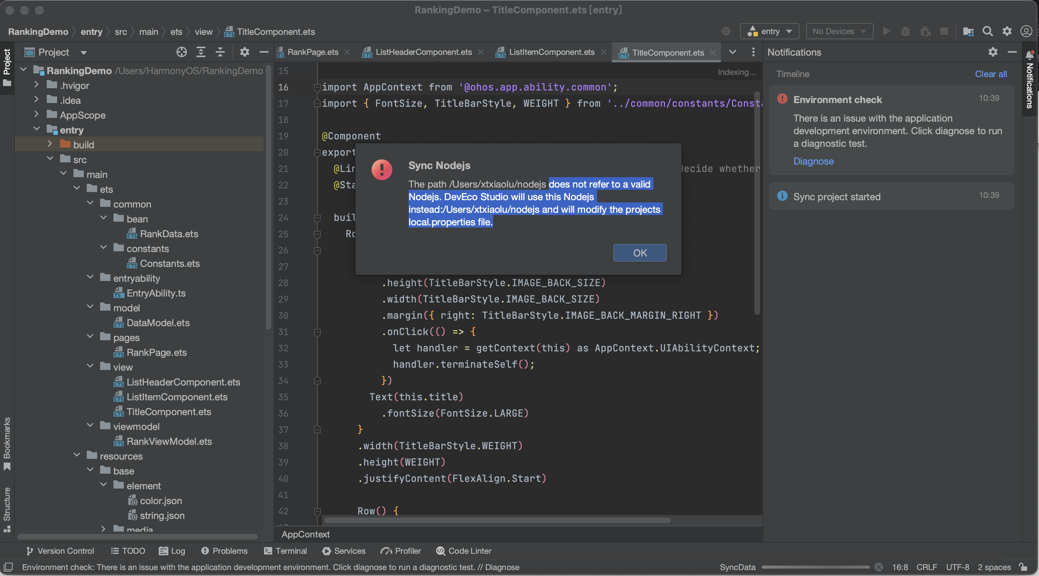Viewport: 1039px width, 576px height.
Task: Click the CRLF line separator setting
Action: click(x=927, y=567)
